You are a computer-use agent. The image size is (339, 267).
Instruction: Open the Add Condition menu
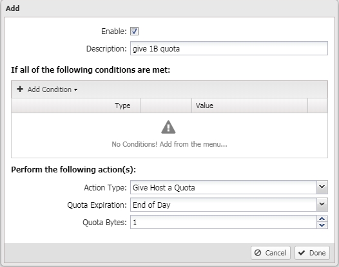(x=48, y=89)
